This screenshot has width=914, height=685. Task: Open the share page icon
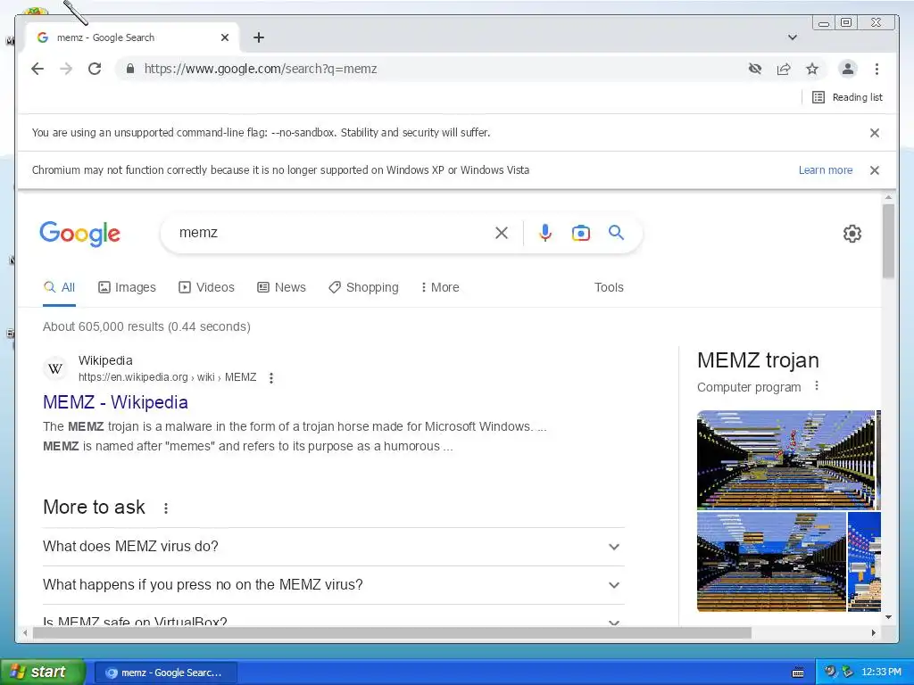(784, 69)
